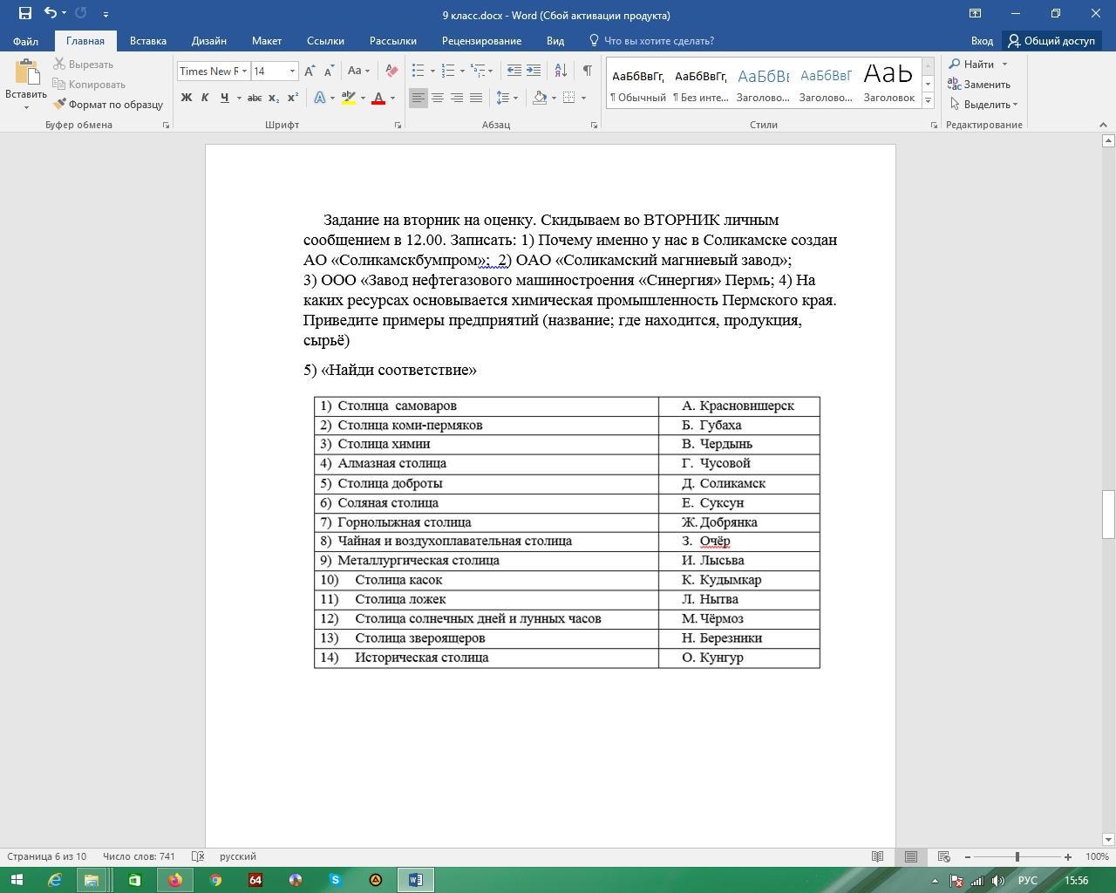This screenshot has width=1116, height=893.
Task: Open font size dropdown showing 14
Action: [x=292, y=72]
